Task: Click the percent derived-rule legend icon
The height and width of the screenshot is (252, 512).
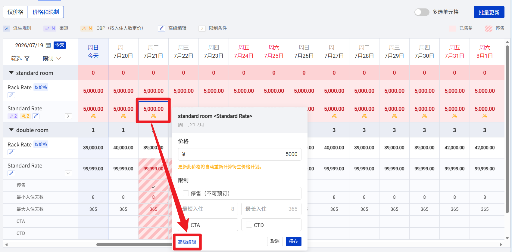Action: 6,28
